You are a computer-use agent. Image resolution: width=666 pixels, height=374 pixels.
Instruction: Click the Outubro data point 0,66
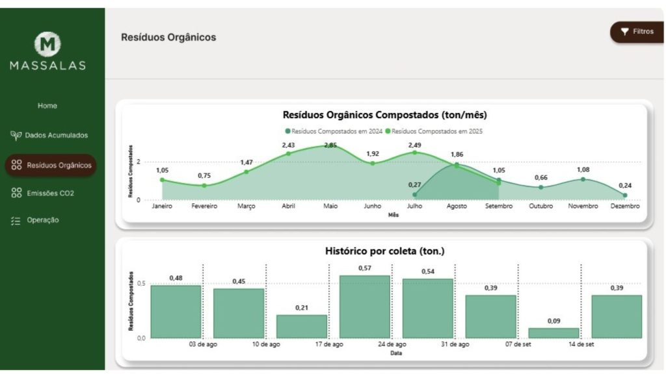540,188
